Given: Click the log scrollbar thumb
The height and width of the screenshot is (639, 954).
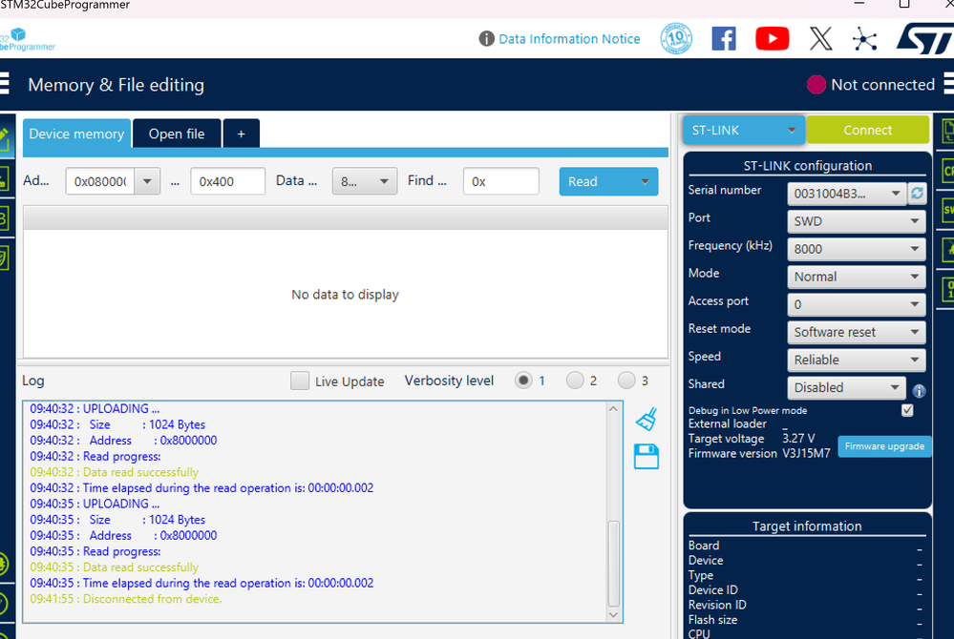Looking at the screenshot, I should (x=613, y=564).
